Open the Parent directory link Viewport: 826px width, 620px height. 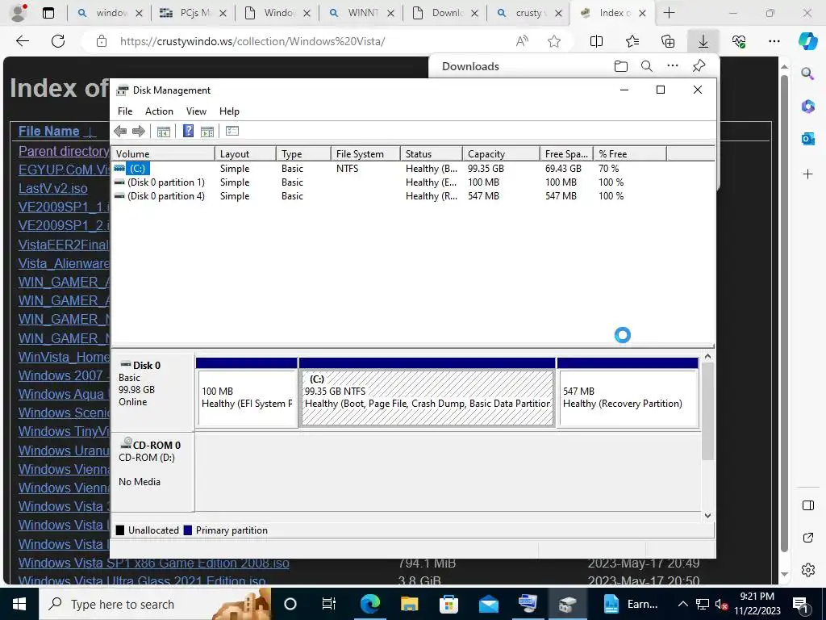tap(64, 151)
